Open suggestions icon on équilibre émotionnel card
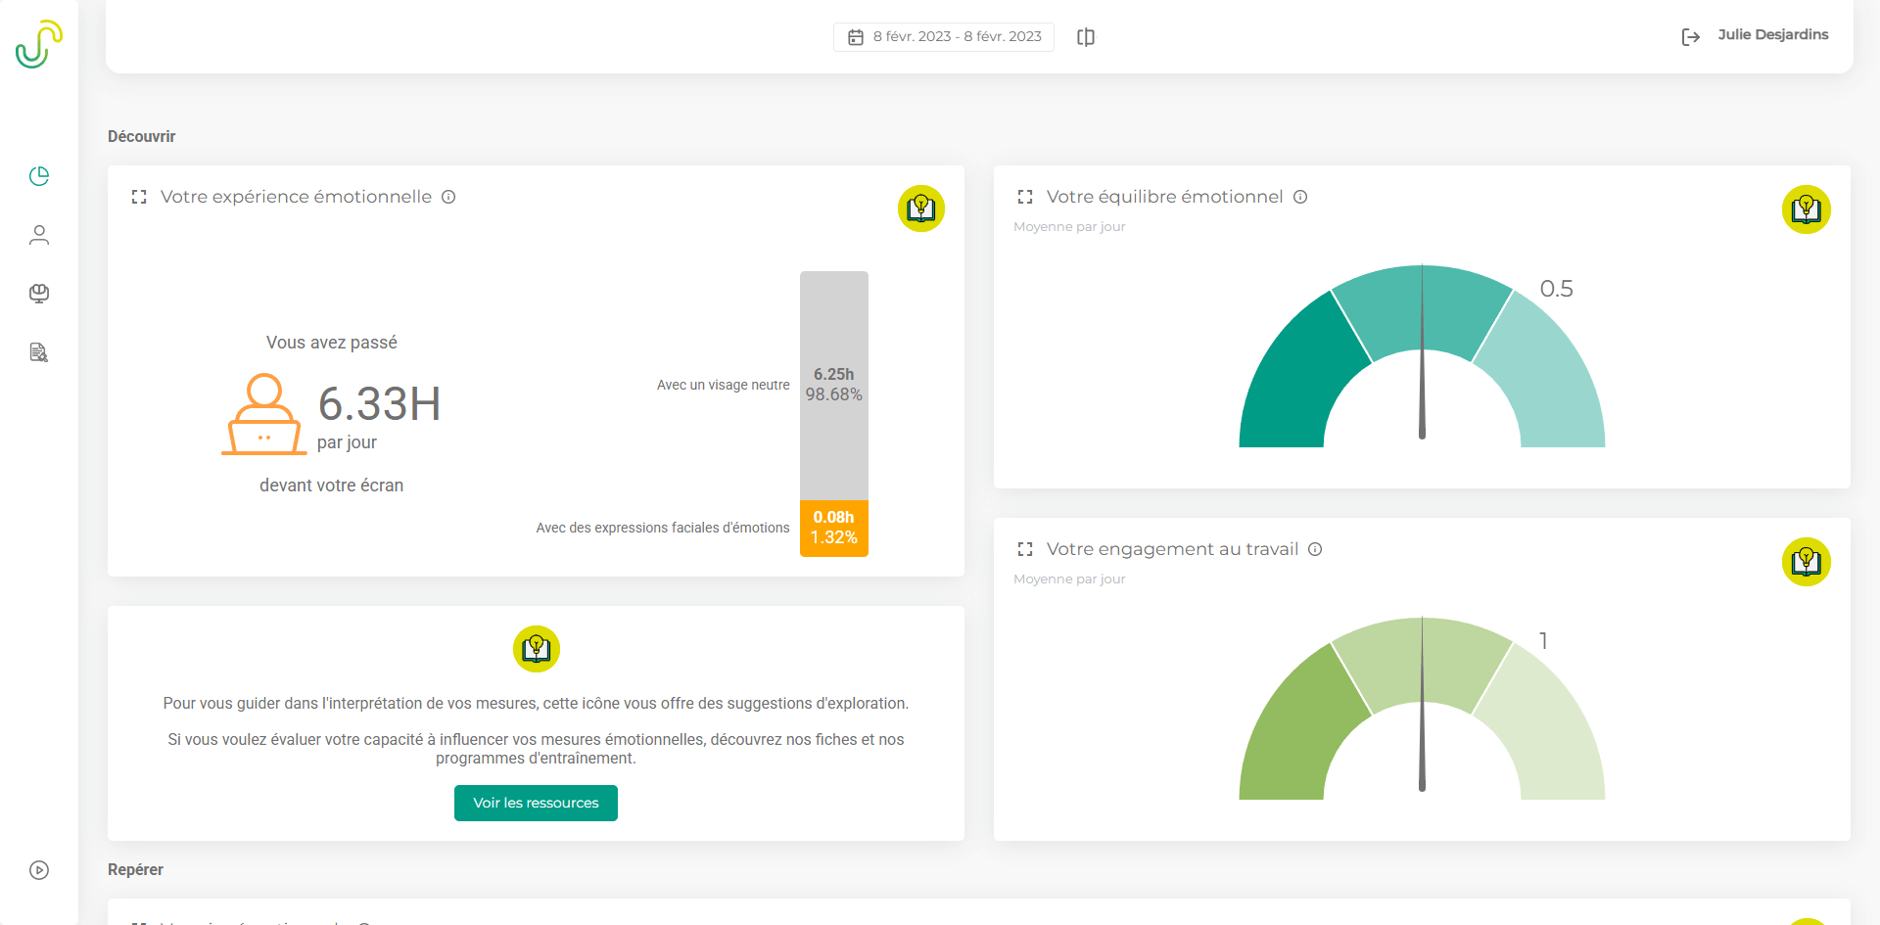Image resolution: width=1880 pixels, height=925 pixels. coord(1807,209)
